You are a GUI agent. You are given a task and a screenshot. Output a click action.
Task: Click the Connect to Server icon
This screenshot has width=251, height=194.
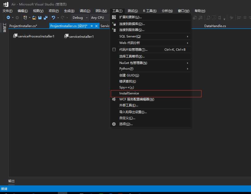tap(114, 30)
